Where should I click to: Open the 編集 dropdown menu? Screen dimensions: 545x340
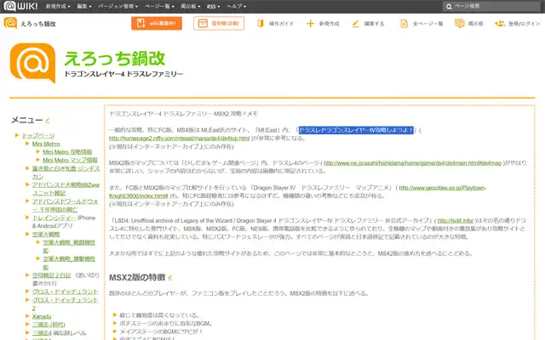pyautogui.click(x=84, y=6)
